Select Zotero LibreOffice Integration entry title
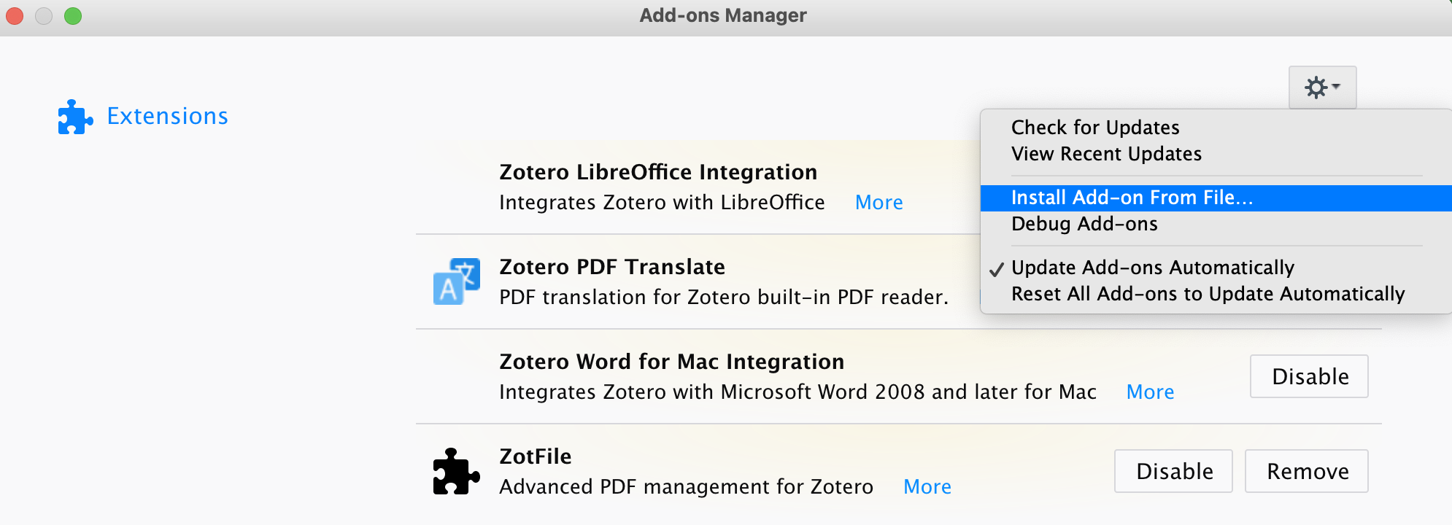The image size is (1452, 525). coord(657,172)
